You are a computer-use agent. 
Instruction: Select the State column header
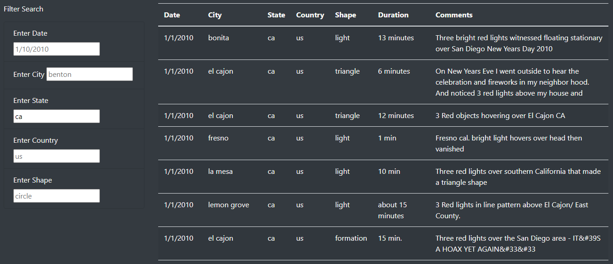(276, 15)
